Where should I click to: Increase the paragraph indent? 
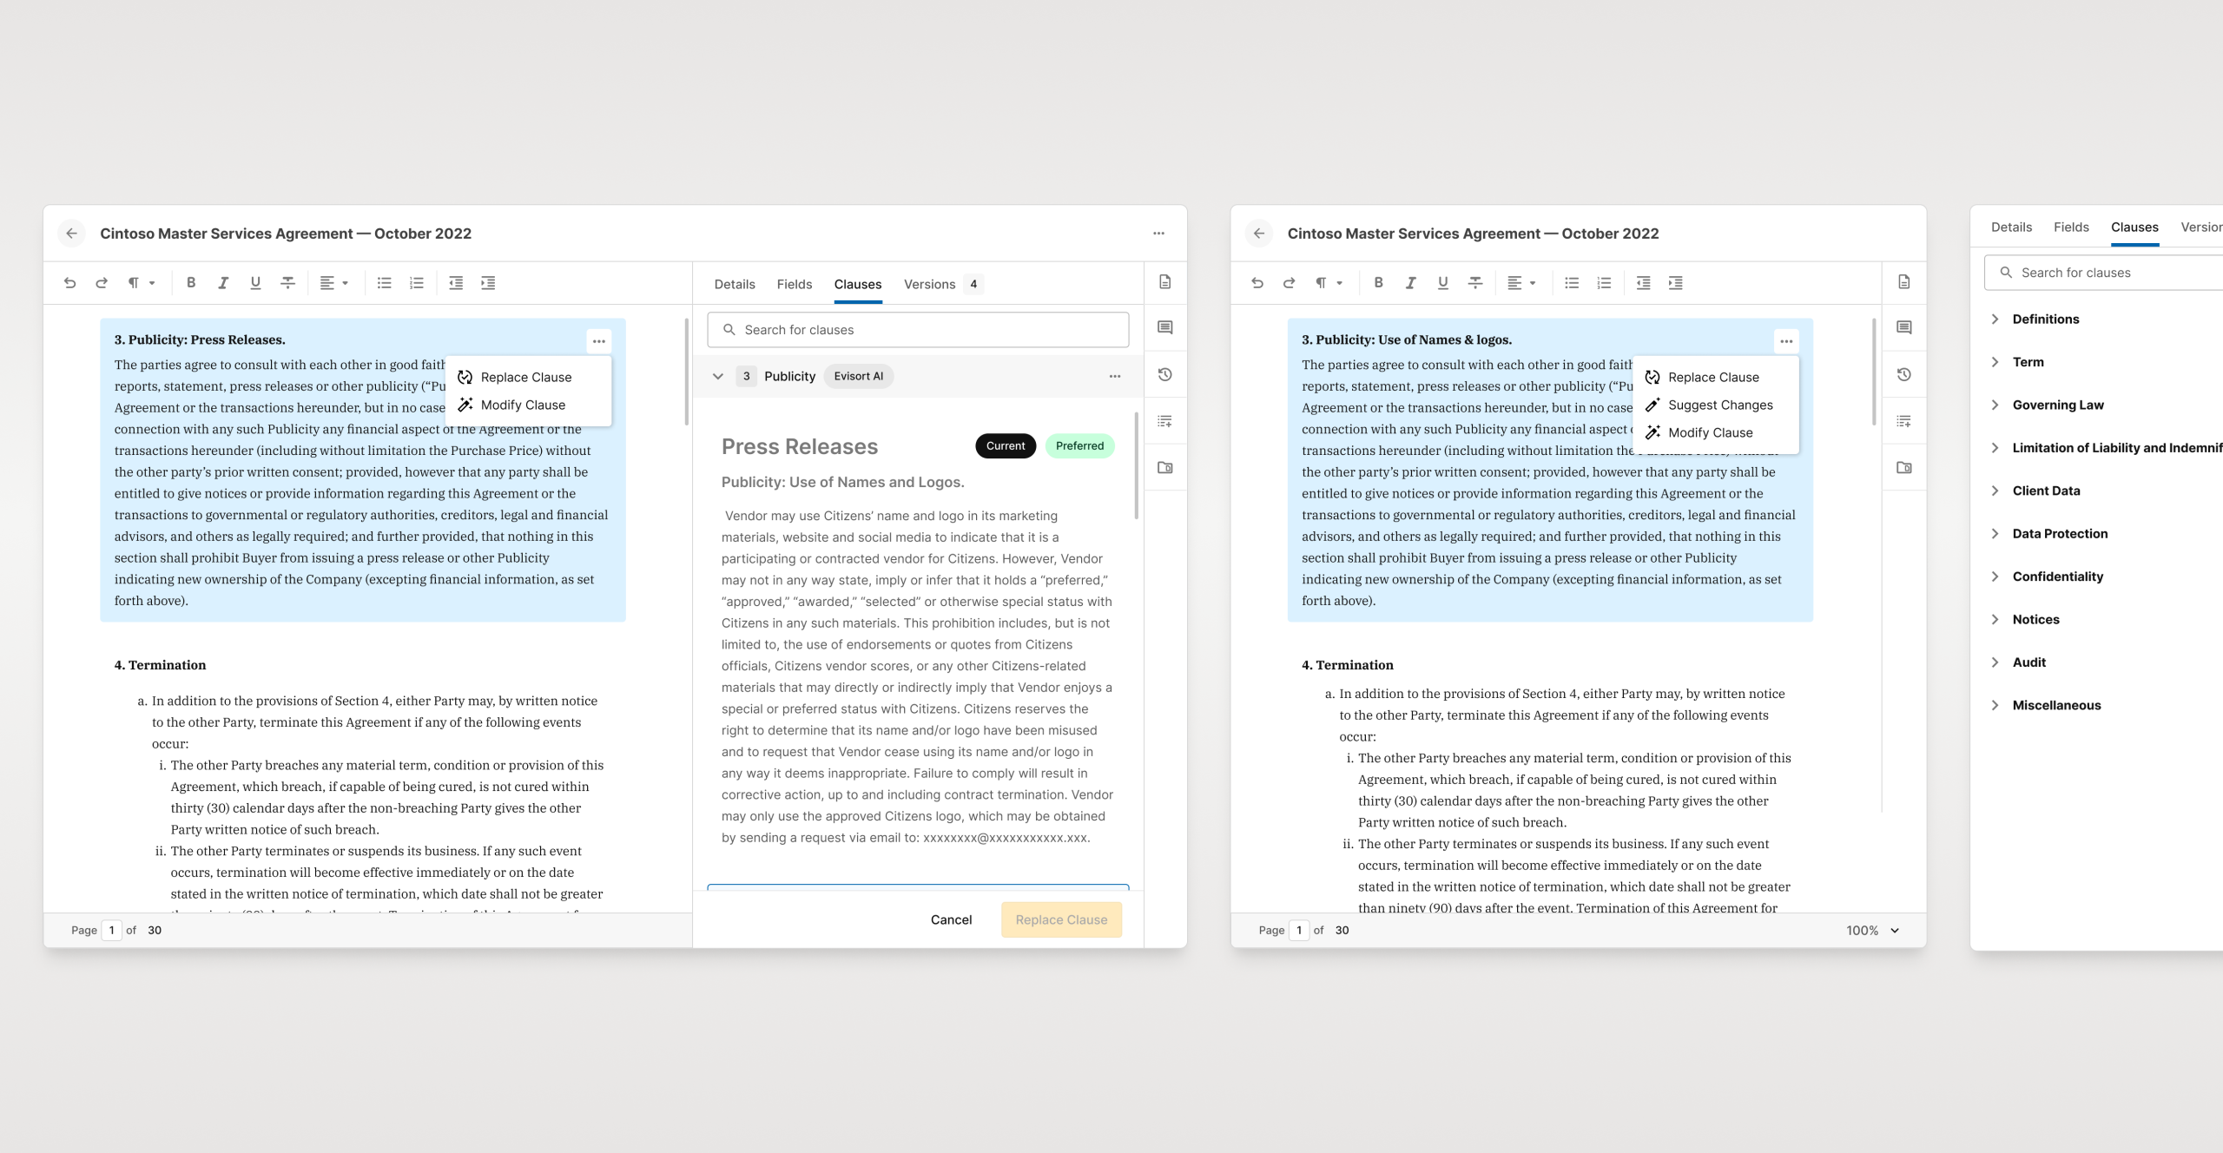coord(488,282)
